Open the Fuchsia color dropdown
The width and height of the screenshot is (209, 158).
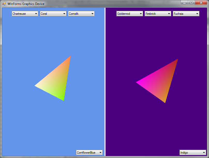click(x=186, y=14)
